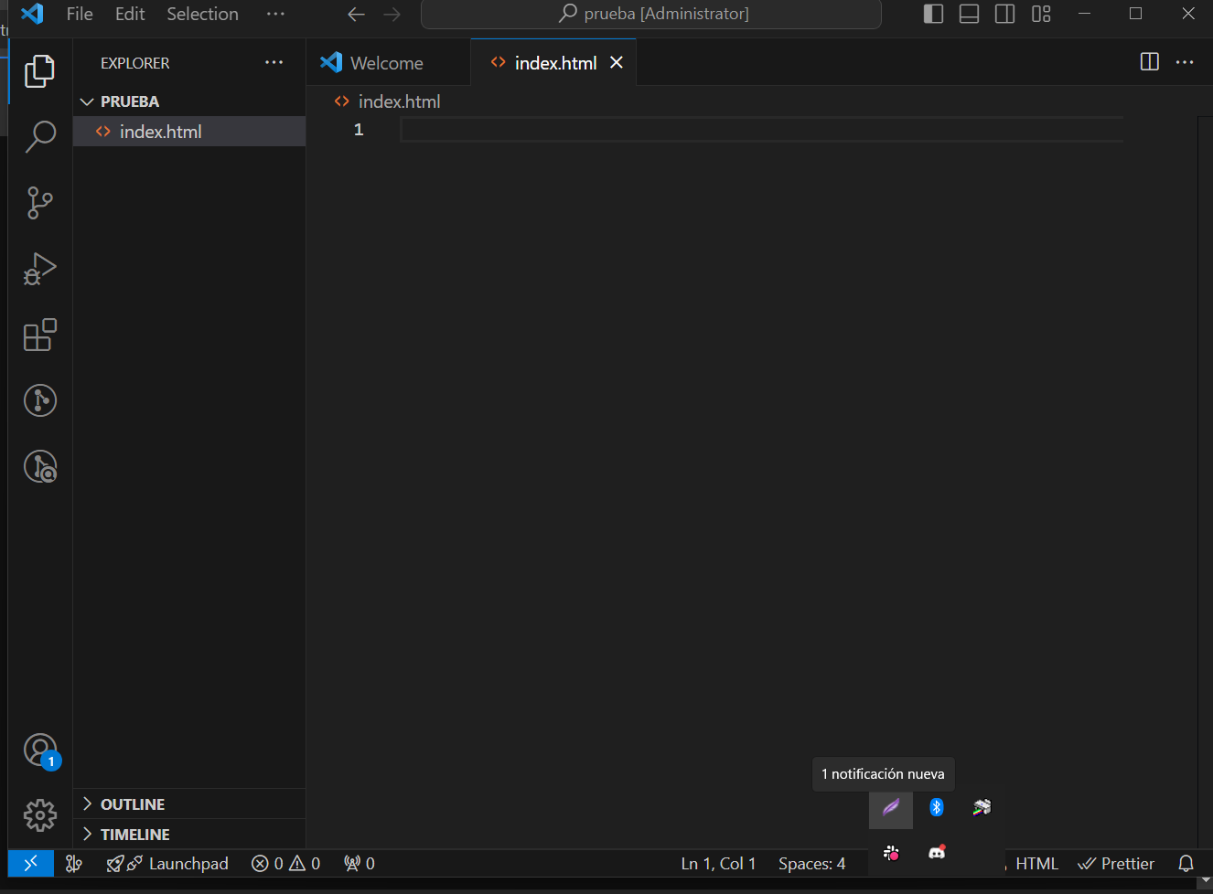Image resolution: width=1213 pixels, height=894 pixels.
Task: Open the Selection menu
Action: 202,14
